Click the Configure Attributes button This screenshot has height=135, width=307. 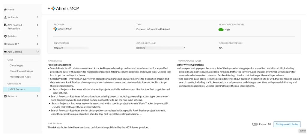point(287,124)
